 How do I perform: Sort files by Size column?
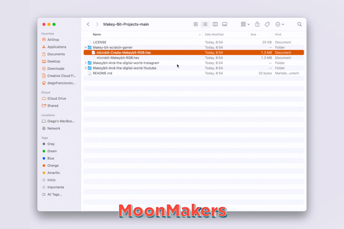253,35
